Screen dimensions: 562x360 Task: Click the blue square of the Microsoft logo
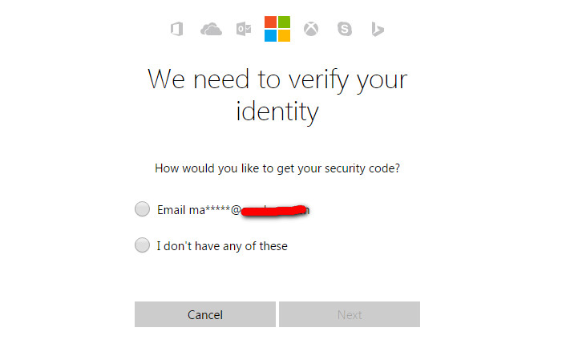(x=271, y=35)
